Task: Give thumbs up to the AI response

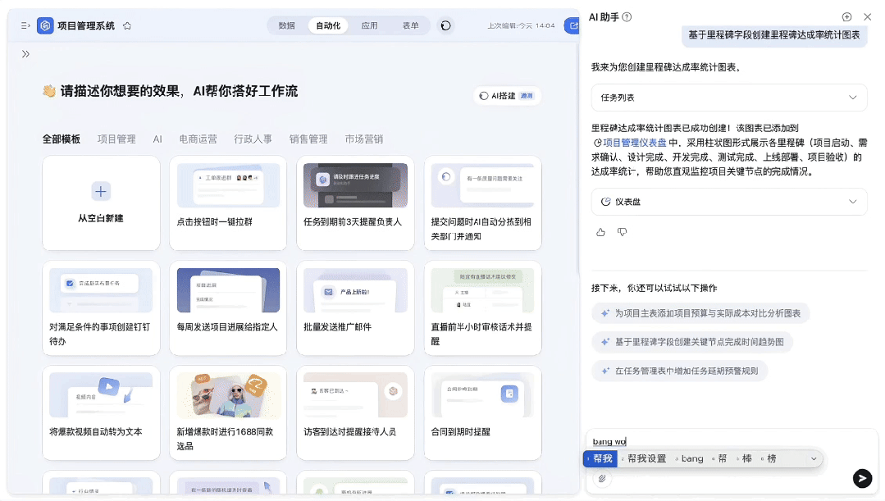Action: pyautogui.click(x=600, y=232)
